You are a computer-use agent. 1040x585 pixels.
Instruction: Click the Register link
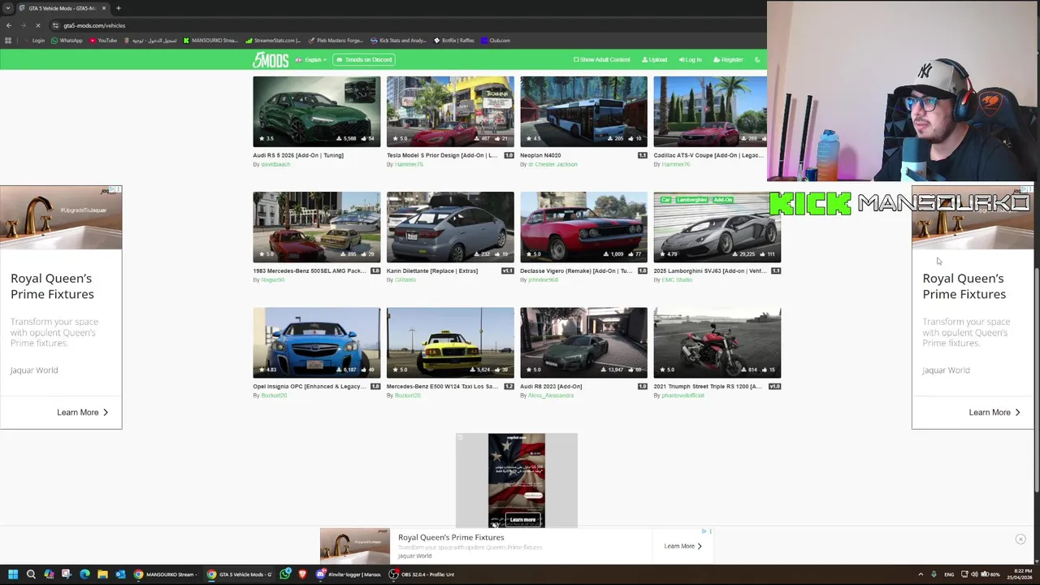click(728, 59)
